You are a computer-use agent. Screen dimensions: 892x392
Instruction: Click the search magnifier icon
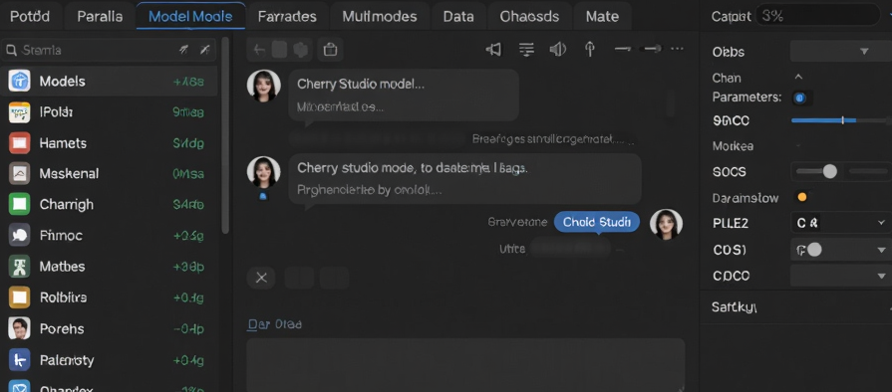click(x=11, y=51)
